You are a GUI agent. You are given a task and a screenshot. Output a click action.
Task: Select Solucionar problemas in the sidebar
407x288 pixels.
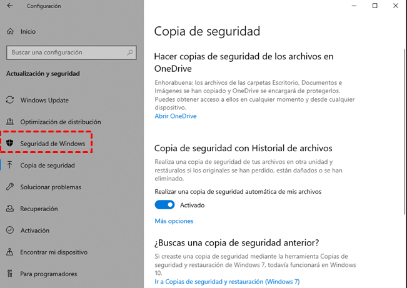coord(51,187)
